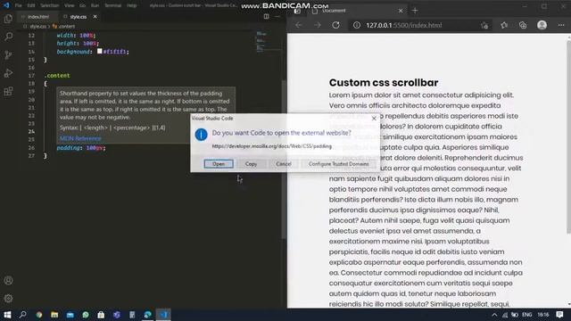Open the browser profile avatar
Screen dimensions: 571x321
pyautogui.click(x=542, y=25)
